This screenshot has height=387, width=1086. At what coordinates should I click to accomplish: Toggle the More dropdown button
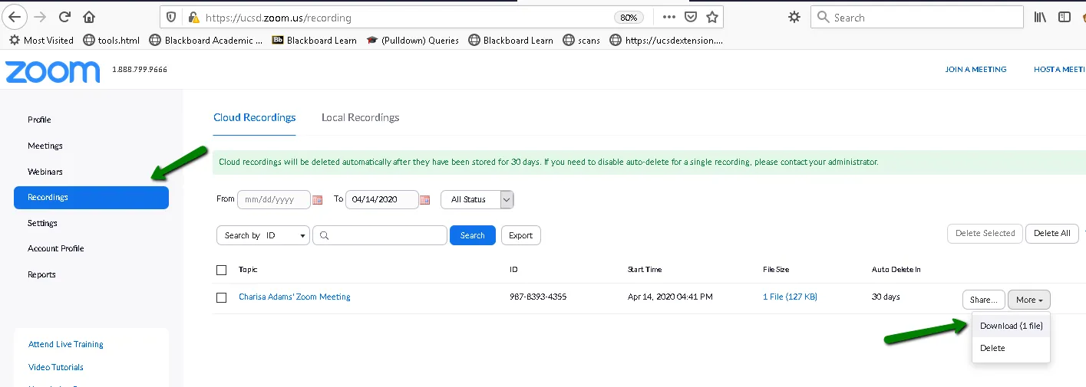click(x=1028, y=300)
